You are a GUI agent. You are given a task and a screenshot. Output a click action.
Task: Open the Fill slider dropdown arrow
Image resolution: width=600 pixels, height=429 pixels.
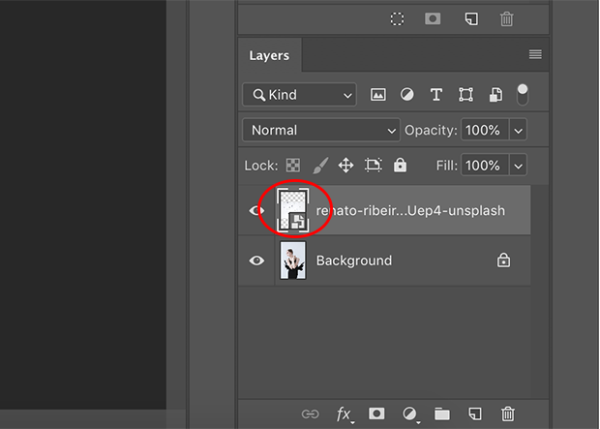tap(518, 166)
